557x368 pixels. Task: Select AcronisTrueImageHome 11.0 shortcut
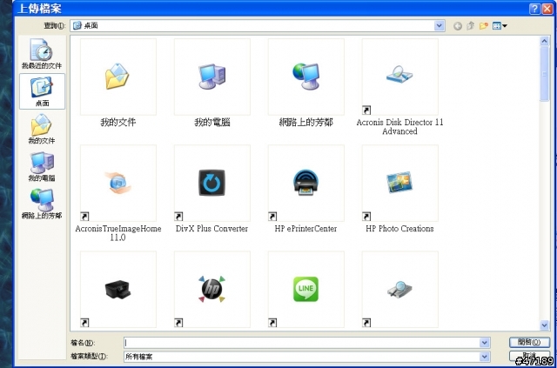coord(118,183)
